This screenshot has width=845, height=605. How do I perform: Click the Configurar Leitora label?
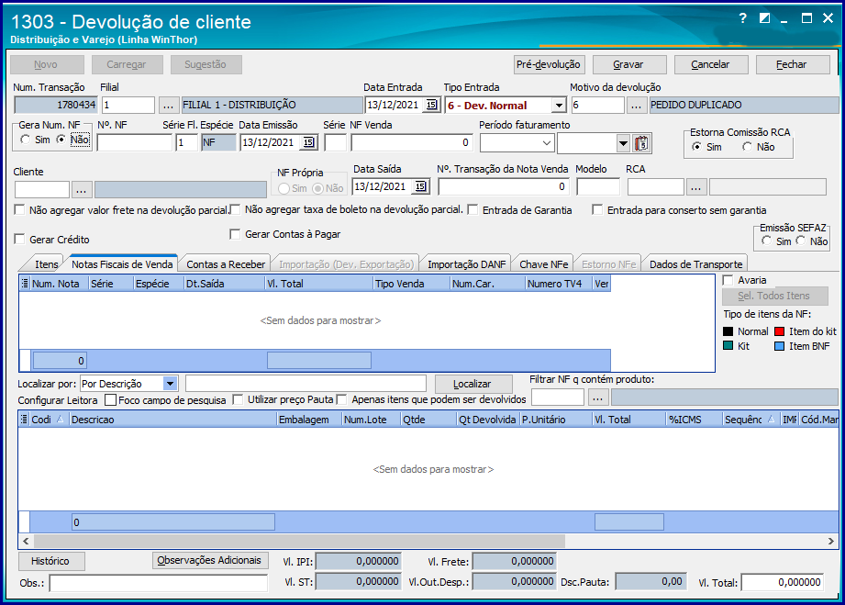tap(58, 400)
